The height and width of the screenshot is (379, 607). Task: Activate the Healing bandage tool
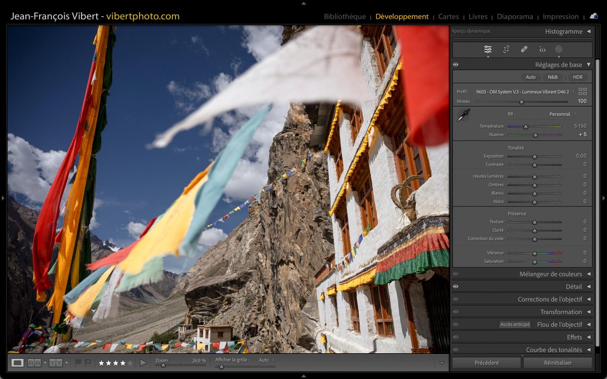click(x=524, y=50)
